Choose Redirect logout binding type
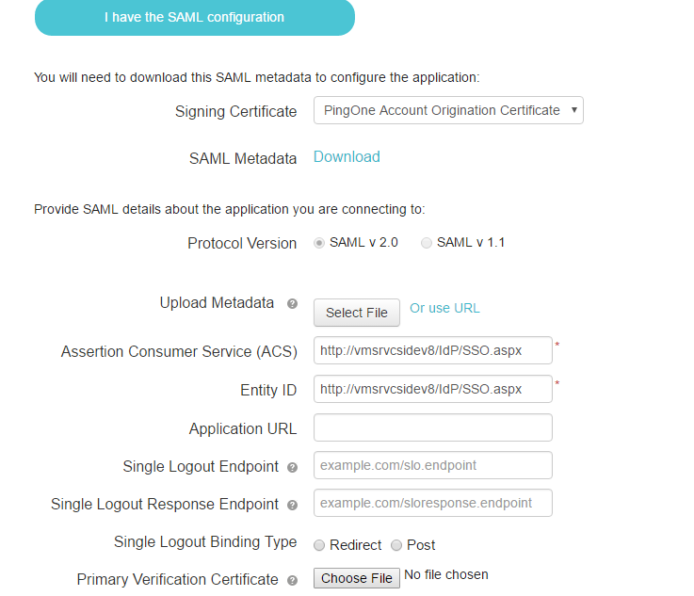This screenshot has width=694, height=596. click(319, 545)
